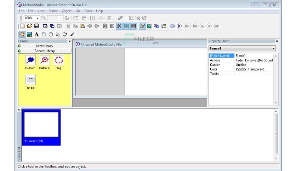Go to the previous frame arrow
296x171 pixels.
[x=202, y=26]
